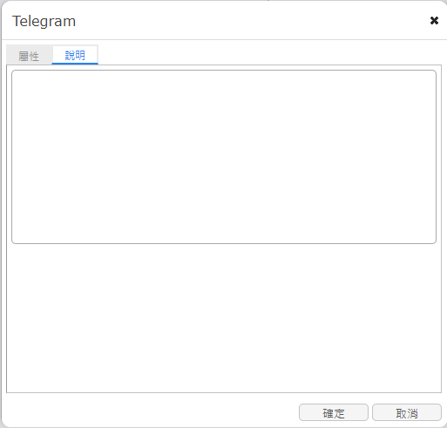The height and width of the screenshot is (428, 447).
Task: Select the 說明 tab
Action: [x=75, y=55]
